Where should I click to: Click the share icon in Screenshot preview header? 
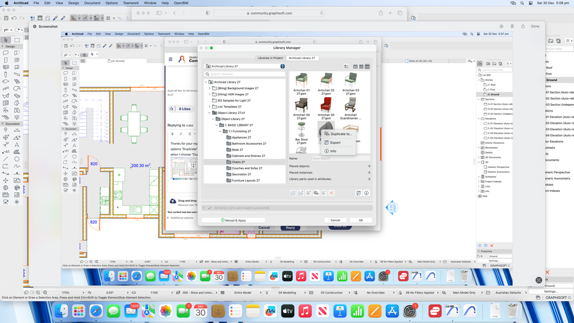point(523,26)
